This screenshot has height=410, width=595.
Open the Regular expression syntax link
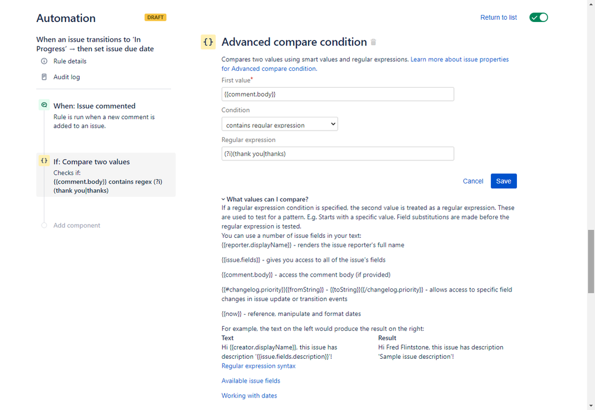coord(258,366)
